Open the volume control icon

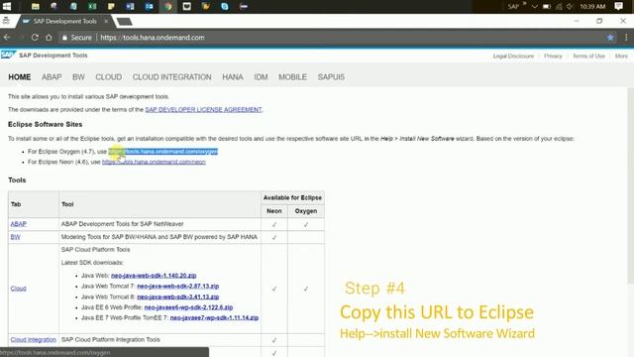571,7
